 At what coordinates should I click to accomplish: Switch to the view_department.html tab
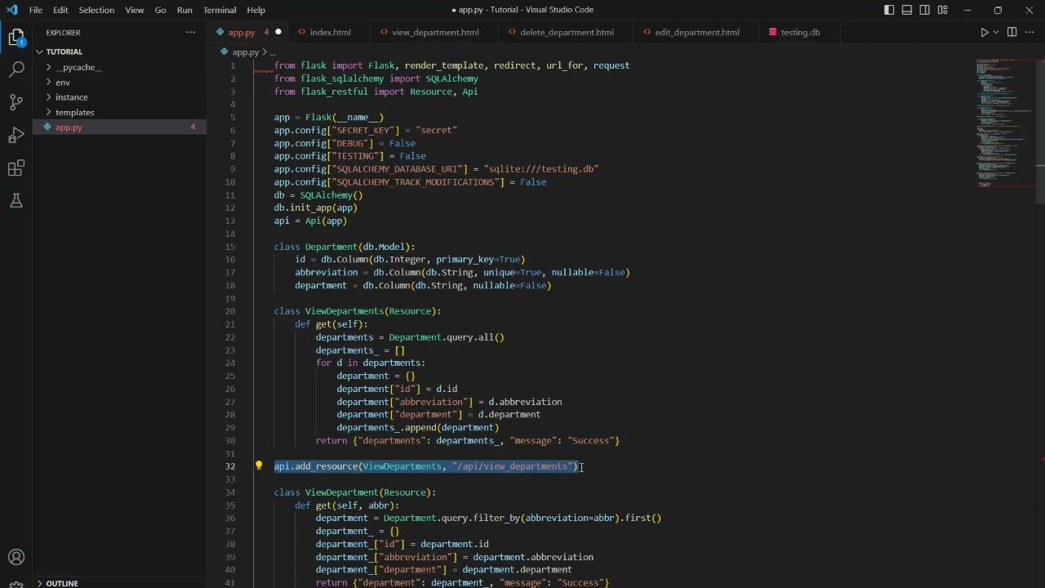pyautogui.click(x=435, y=33)
